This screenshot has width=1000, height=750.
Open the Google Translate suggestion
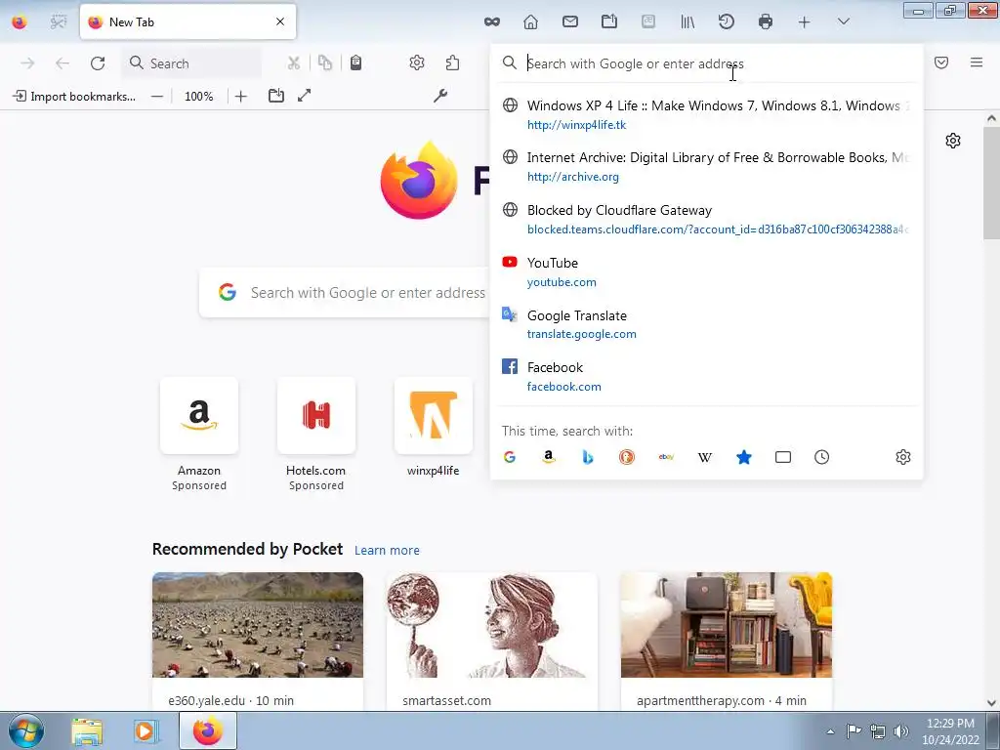point(706,324)
